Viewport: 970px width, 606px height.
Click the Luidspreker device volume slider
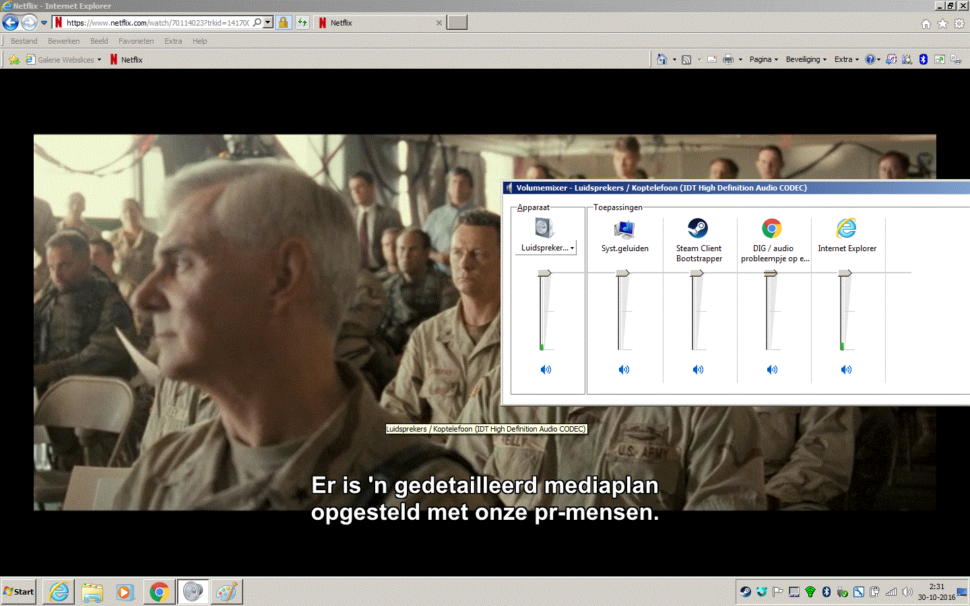click(544, 273)
